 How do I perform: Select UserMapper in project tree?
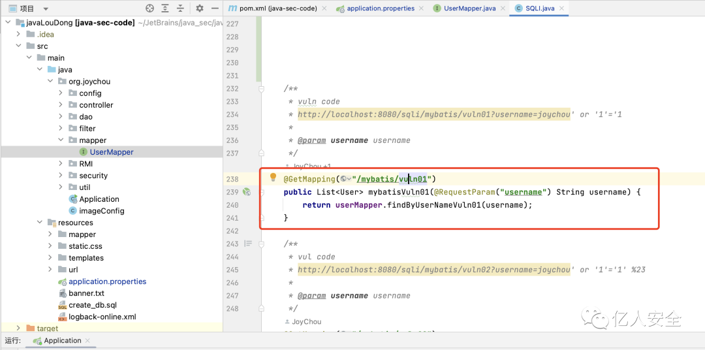click(x=112, y=152)
